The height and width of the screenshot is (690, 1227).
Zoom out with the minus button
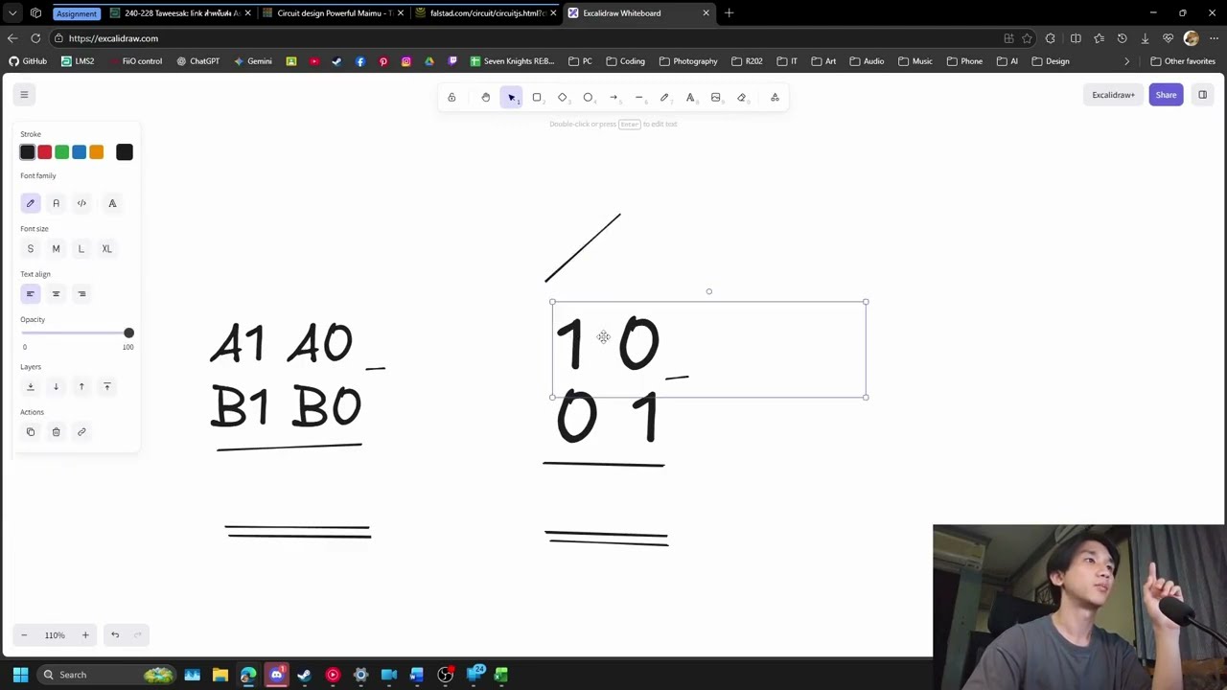[x=24, y=635]
